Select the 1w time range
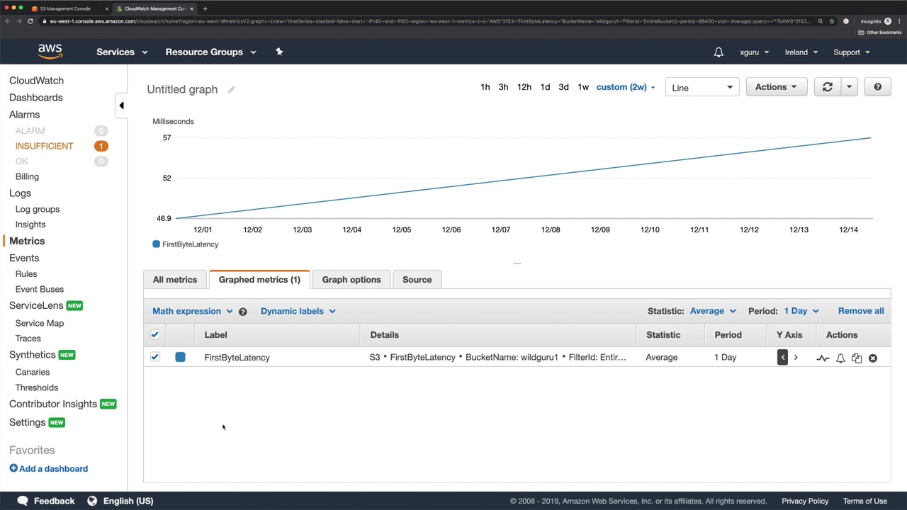This screenshot has width=907, height=510. click(x=583, y=87)
